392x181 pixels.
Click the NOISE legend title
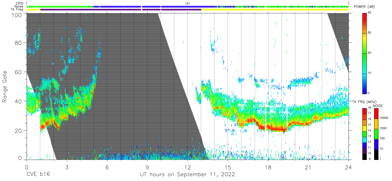(378, 106)
